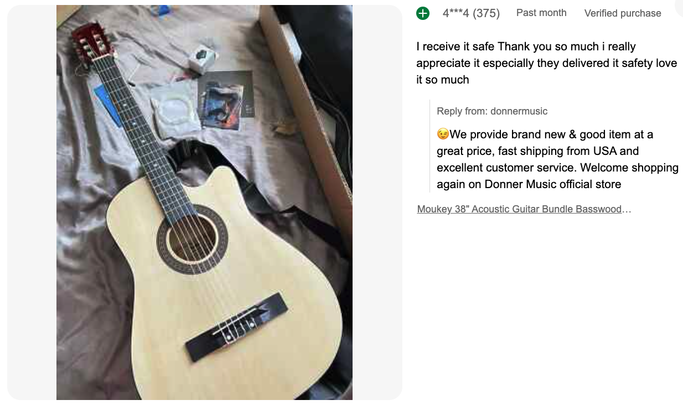Viewport: 683px width, 405px height.
Task: Click the picture card beside the strings packet
Action: 225,100
